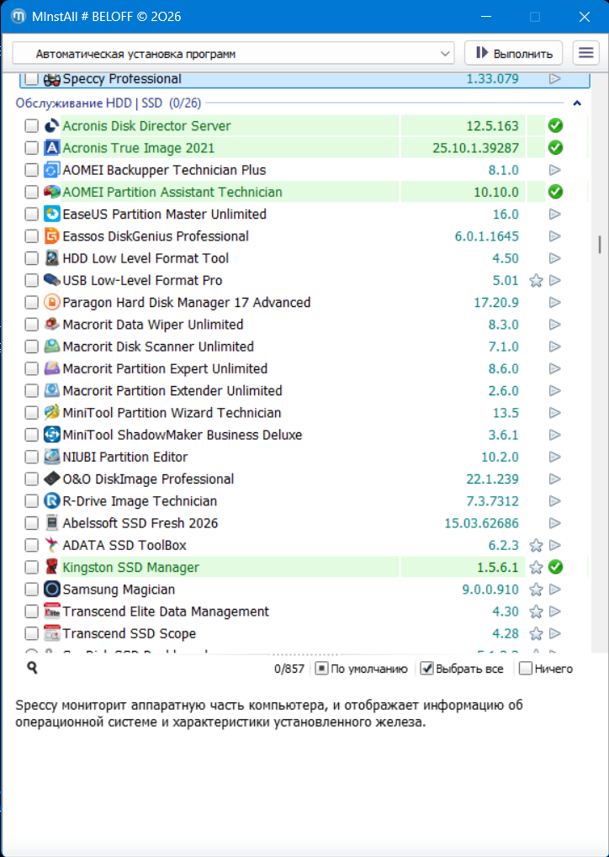This screenshot has width=609, height=857.
Task: Click the star icon for USB Low-Level Format Pro
Action: pyautogui.click(x=536, y=281)
